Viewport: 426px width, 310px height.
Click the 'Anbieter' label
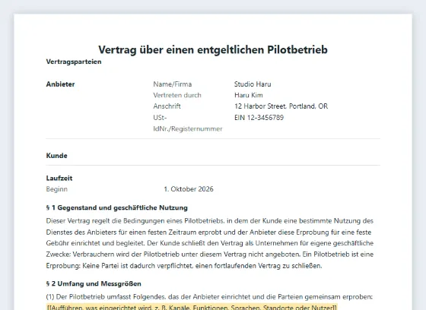pyautogui.click(x=60, y=84)
